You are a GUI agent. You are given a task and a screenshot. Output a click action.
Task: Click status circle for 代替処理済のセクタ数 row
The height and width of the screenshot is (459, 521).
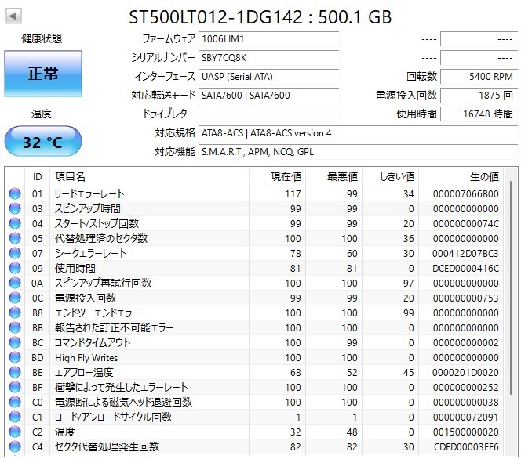click(15, 238)
